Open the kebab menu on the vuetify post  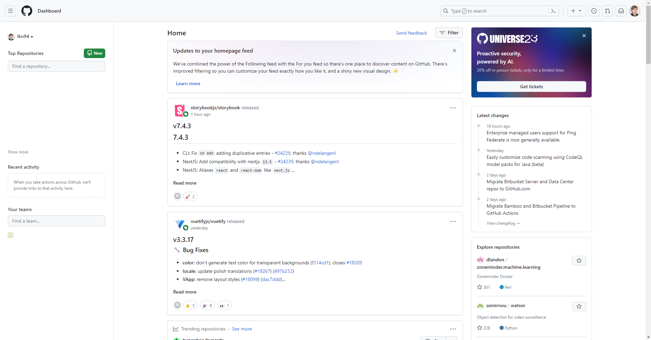(x=453, y=221)
